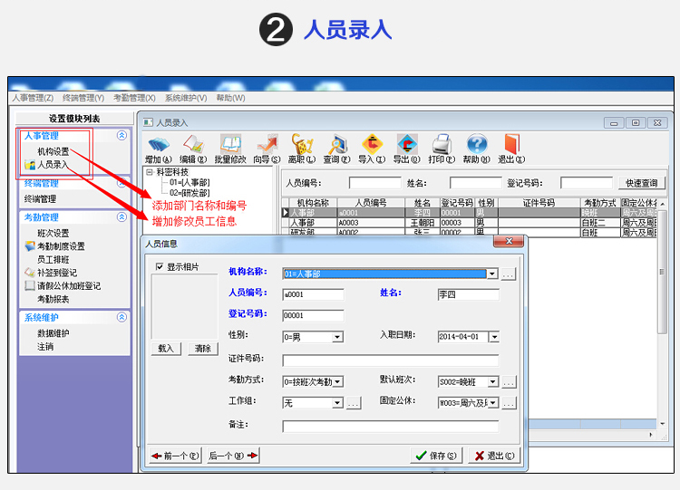Collapse the 科密科技 tree node

pos(150,171)
